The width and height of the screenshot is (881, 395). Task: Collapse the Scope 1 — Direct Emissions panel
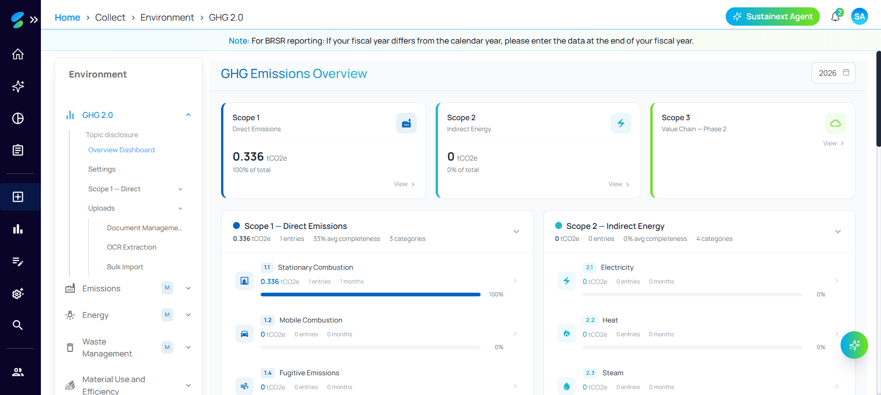517,232
